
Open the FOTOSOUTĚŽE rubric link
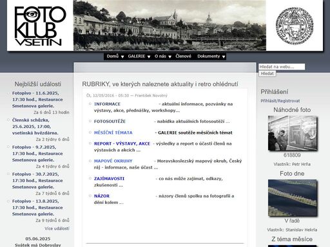(x=110, y=122)
